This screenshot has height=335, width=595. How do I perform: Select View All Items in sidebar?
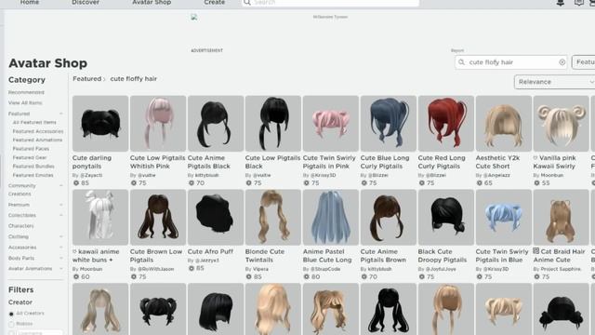[x=25, y=102]
